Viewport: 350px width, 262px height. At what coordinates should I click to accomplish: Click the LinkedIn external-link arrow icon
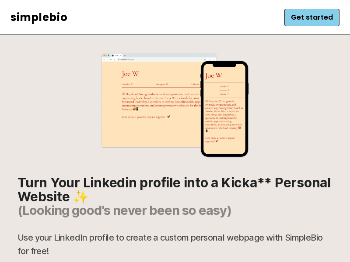[x=132, y=84]
